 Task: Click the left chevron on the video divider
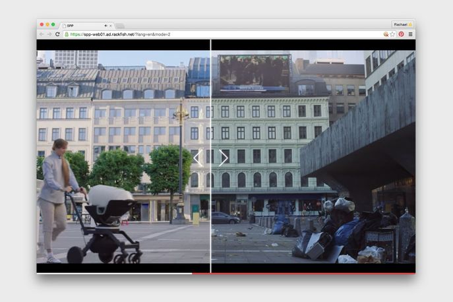pos(198,158)
